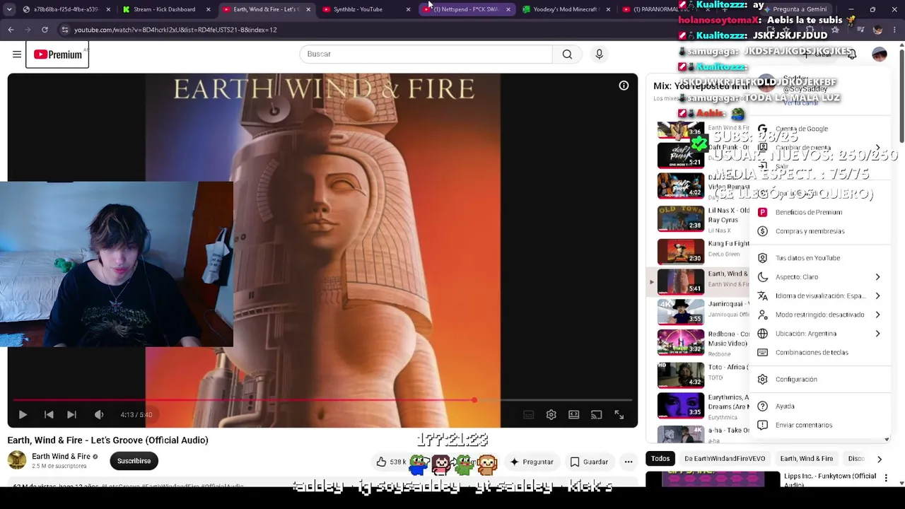This screenshot has width=905, height=509.
Task: Go back in the browser
Action: (11, 30)
